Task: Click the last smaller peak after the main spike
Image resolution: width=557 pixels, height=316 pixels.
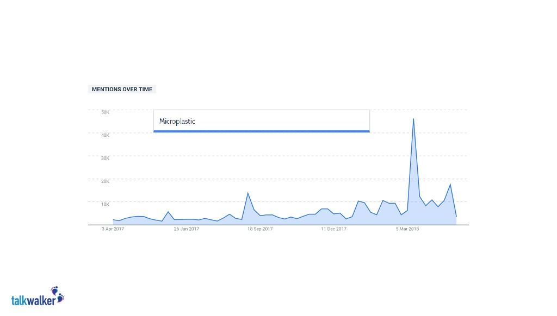Action: (450, 185)
